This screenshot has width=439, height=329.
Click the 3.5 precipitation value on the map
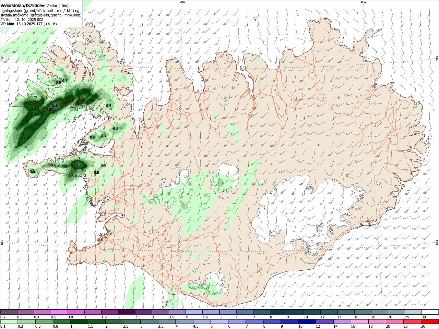[79, 164]
